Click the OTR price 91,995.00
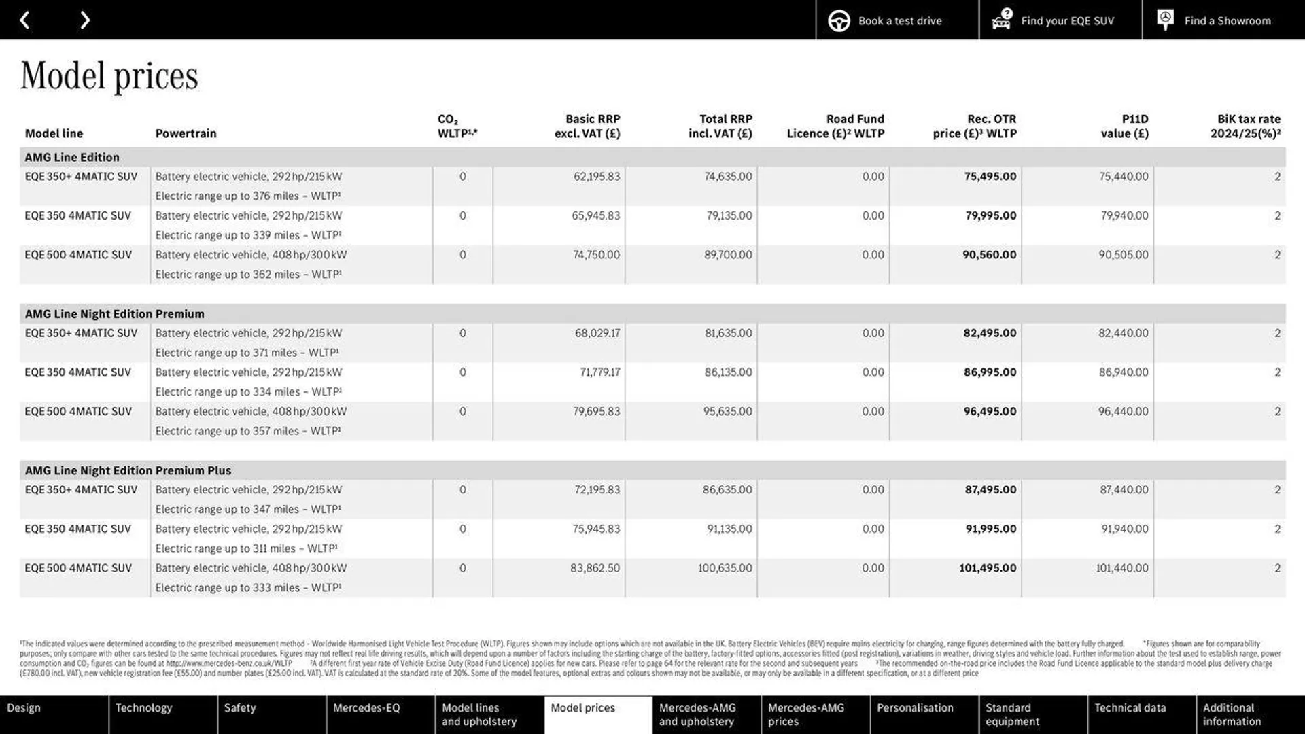The height and width of the screenshot is (734, 1305). tap(991, 529)
